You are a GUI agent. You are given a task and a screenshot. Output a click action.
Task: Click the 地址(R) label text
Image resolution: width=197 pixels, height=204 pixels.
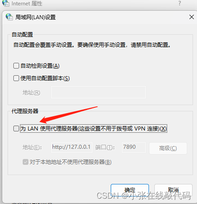[32, 93]
